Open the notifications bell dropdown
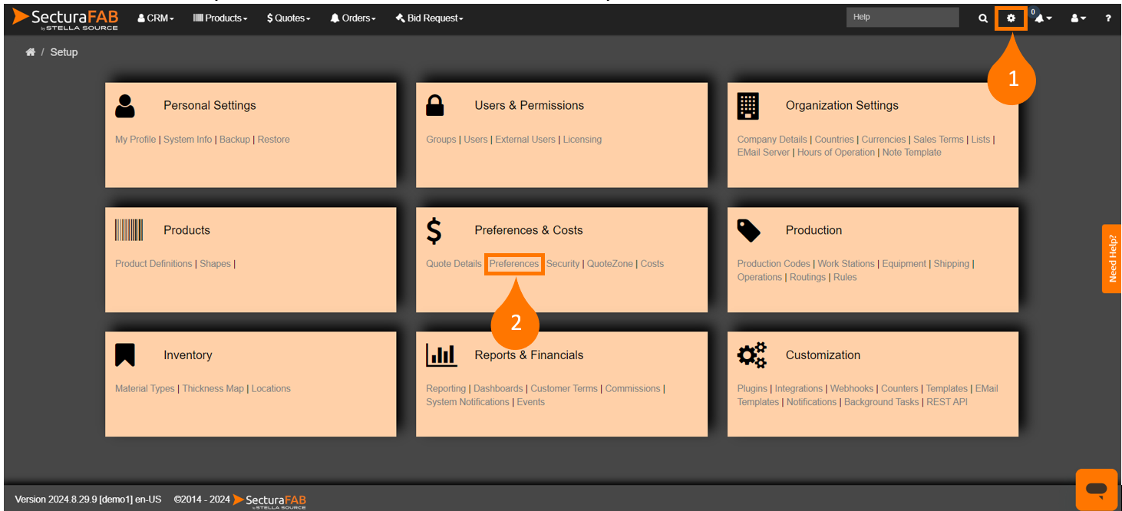The width and height of the screenshot is (1122, 511). 1042,18
